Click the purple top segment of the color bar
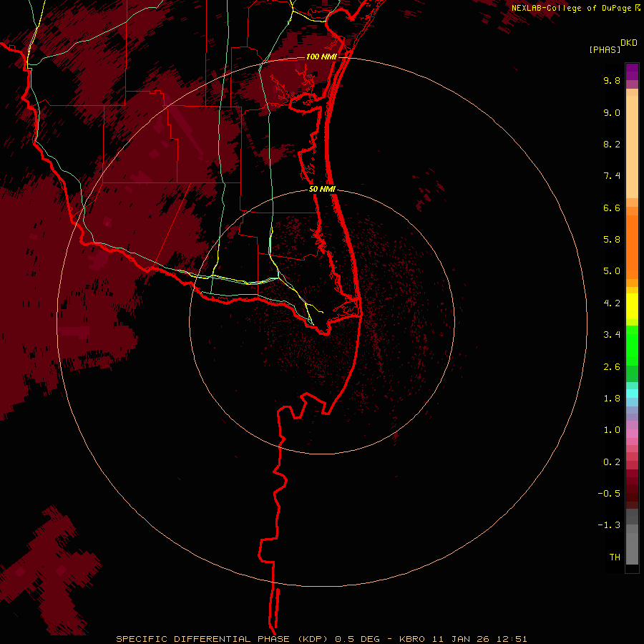The image size is (644, 644). click(632, 72)
